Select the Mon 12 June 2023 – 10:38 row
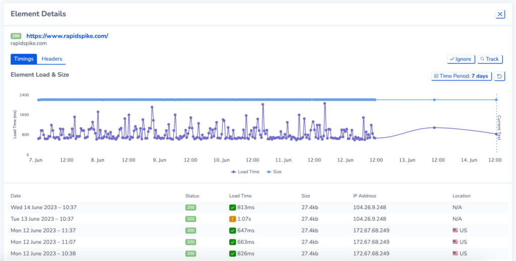 [x=258, y=253]
